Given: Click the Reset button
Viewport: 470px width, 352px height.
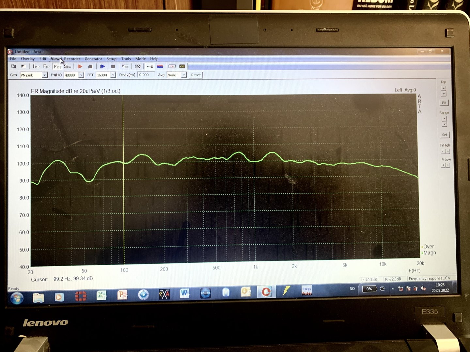Looking at the screenshot, I should 196,75.
